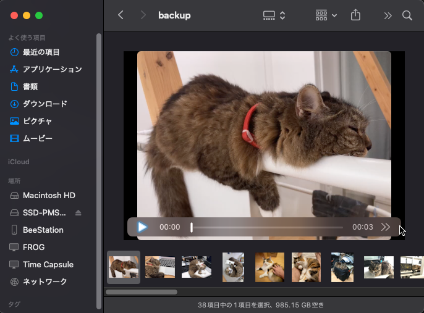Click the 00:00 elapsed time label
Screen dimensions: 424x313
(169, 227)
